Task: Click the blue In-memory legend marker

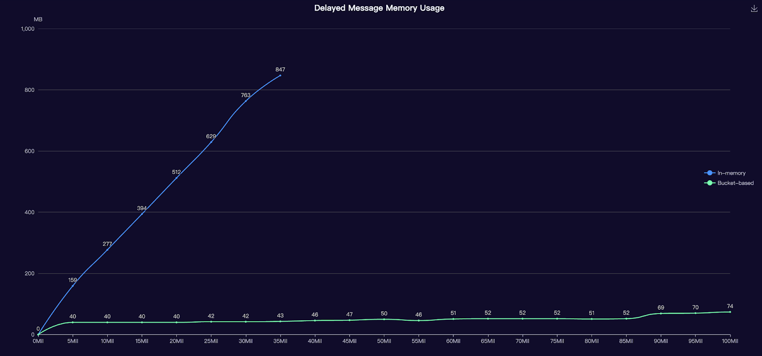Action: click(710, 173)
